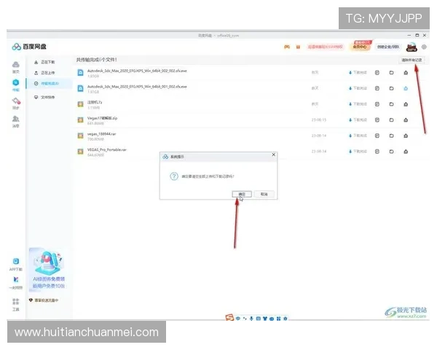
Task: Switch to the 正在下载 tab
Action: coord(46,62)
